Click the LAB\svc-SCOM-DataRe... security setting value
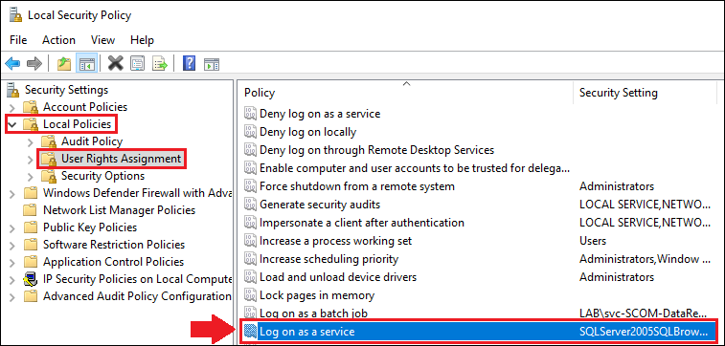Image resolution: width=725 pixels, height=346 pixels. [644, 314]
